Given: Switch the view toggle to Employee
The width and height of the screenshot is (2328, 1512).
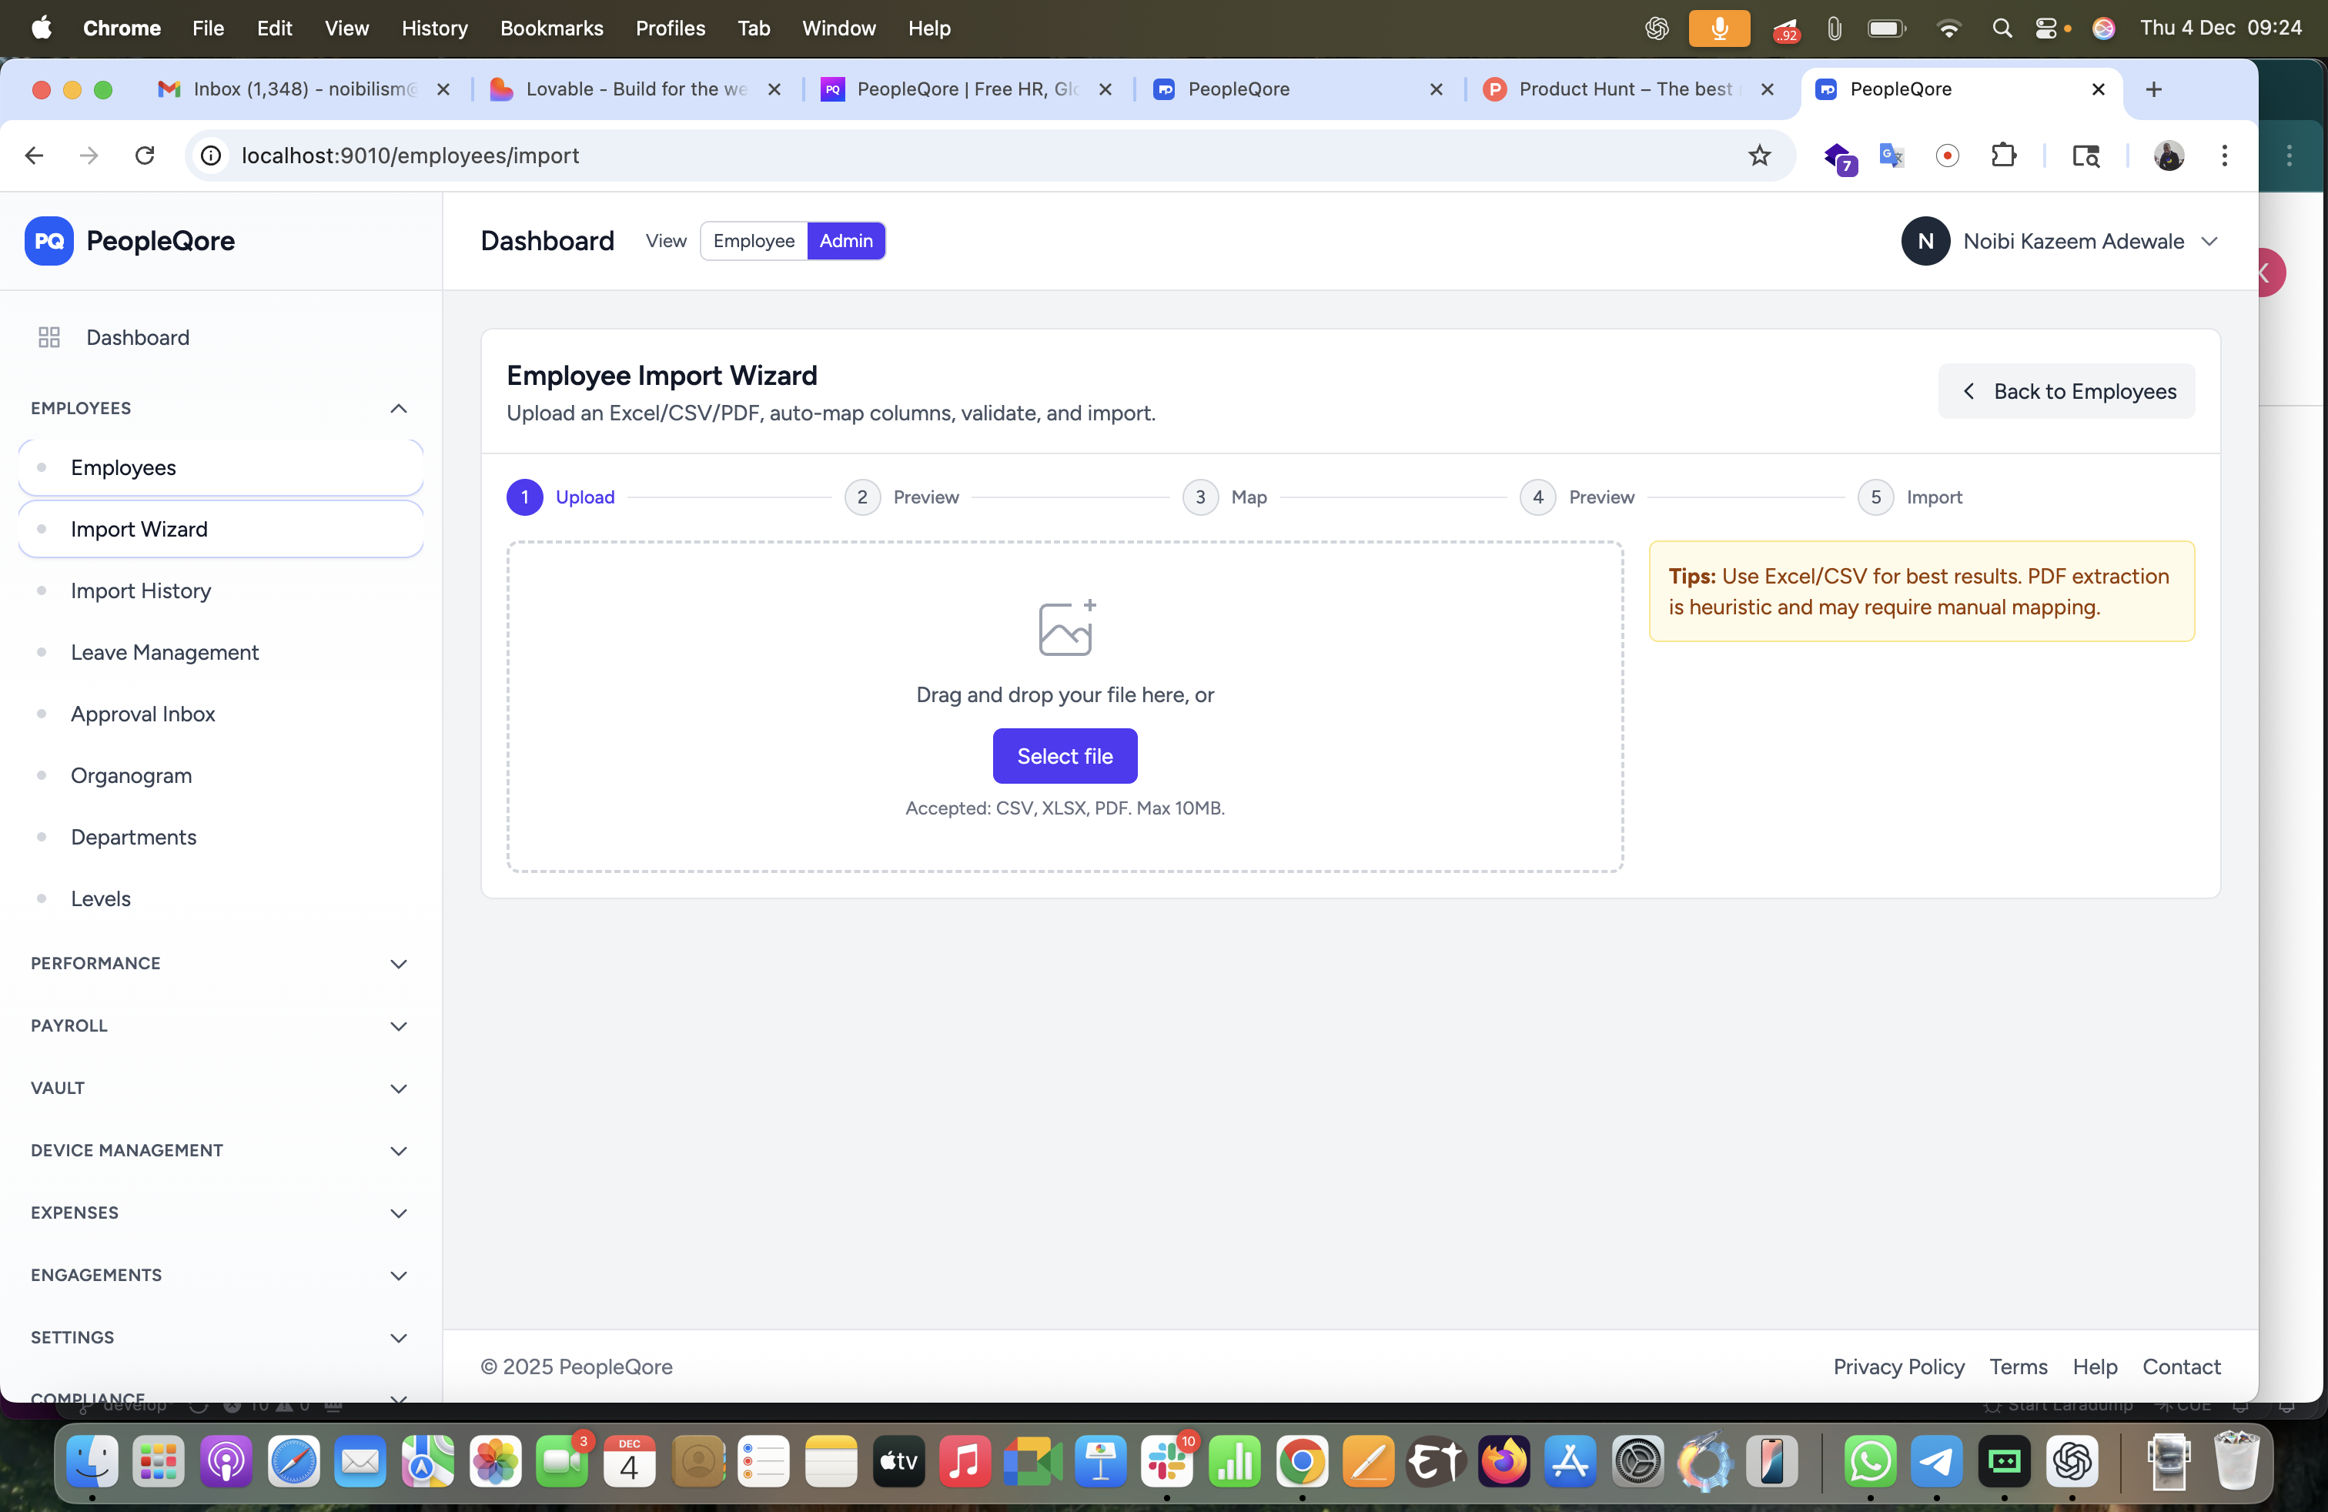Looking at the screenshot, I should pyautogui.click(x=753, y=241).
